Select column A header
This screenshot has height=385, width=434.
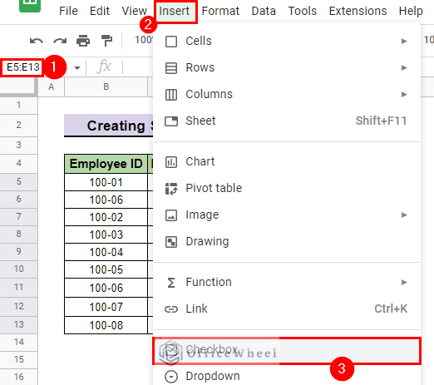click(x=52, y=87)
